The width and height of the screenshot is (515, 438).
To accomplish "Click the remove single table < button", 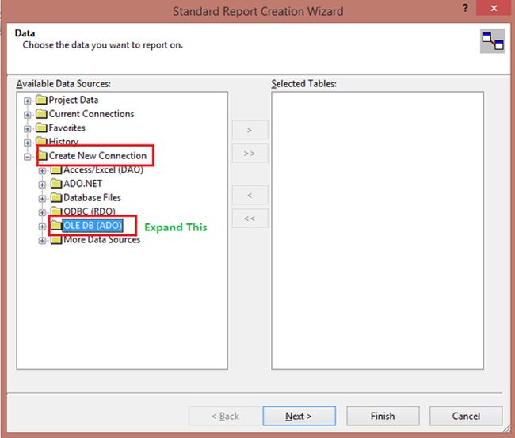I will point(250,195).
